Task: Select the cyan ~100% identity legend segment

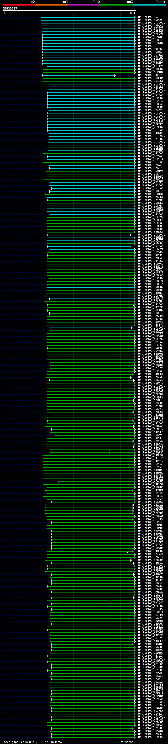Action: tap(149, 5)
